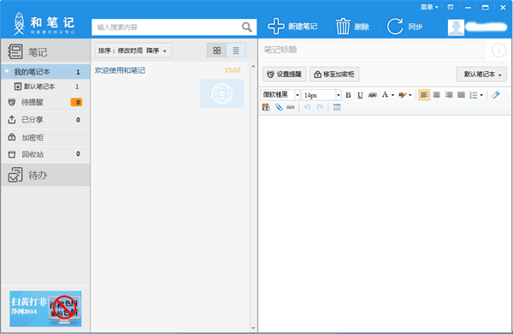
Task: Click the globe thumbnail of welcome note
Action: [221, 93]
